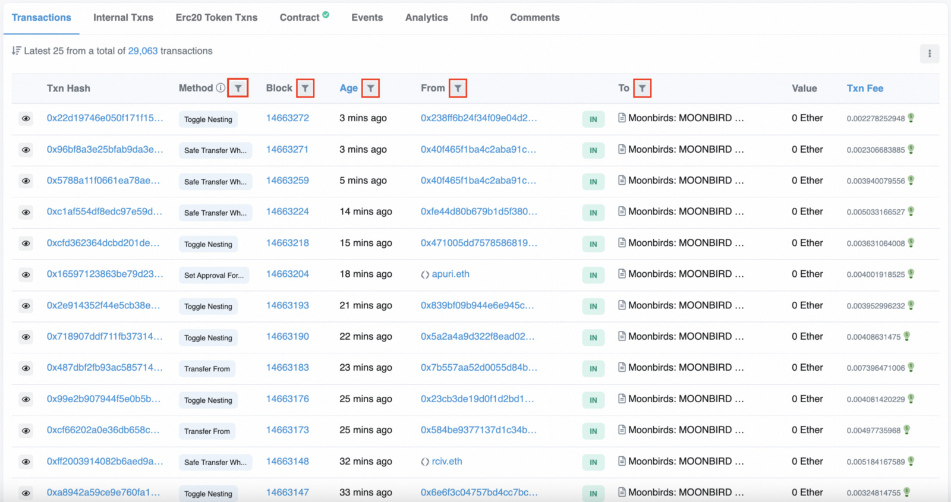Switch to the Info tab
Screen dimensions: 951x502
tap(479, 18)
